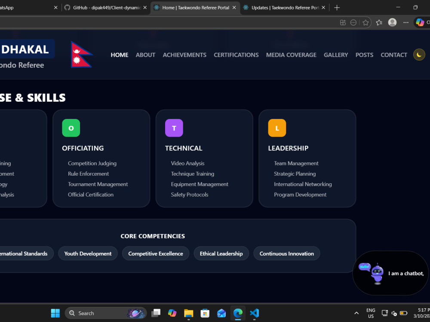Click the green O Officiating icon
430x322 pixels.
[71, 128]
